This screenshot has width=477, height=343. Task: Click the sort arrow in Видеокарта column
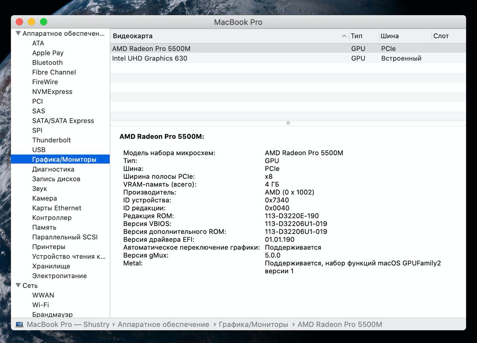click(344, 36)
